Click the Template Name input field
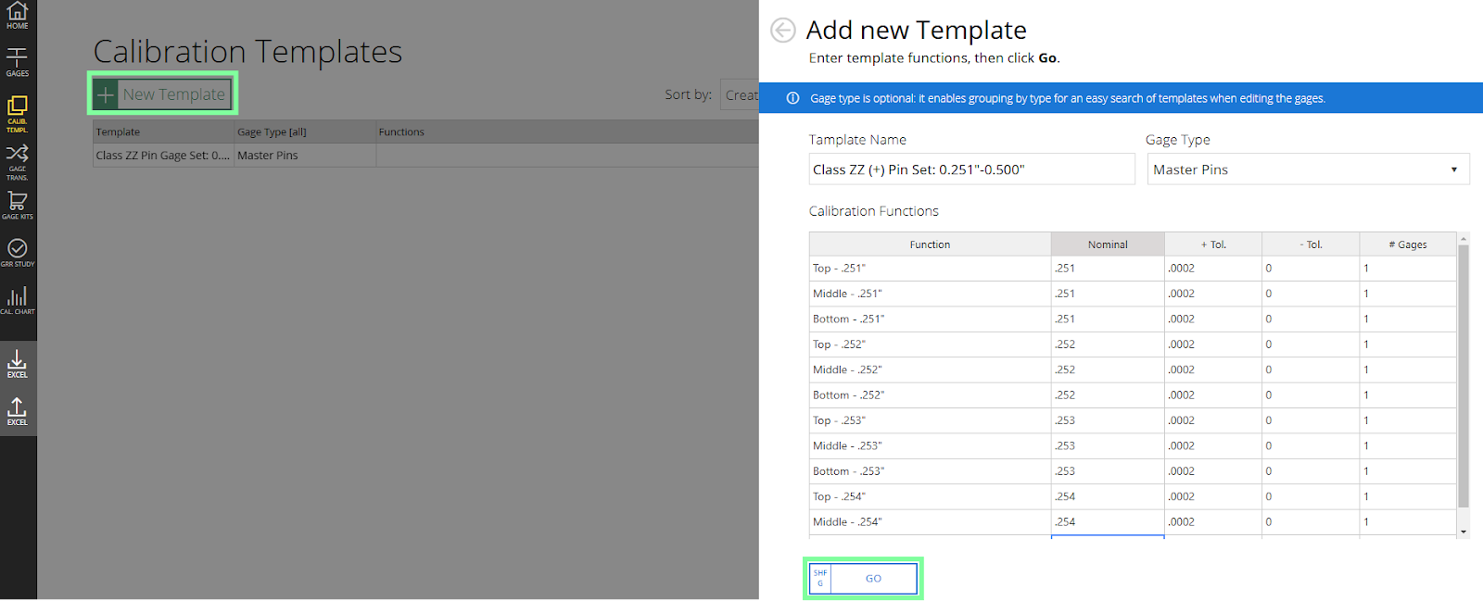Screen dimensions: 1483x601 (x=971, y=169)
